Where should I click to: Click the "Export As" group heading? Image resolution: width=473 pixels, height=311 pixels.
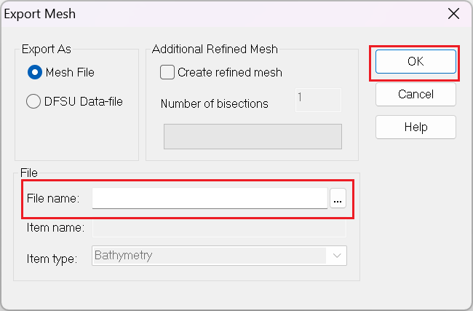[x=47, y=50]
